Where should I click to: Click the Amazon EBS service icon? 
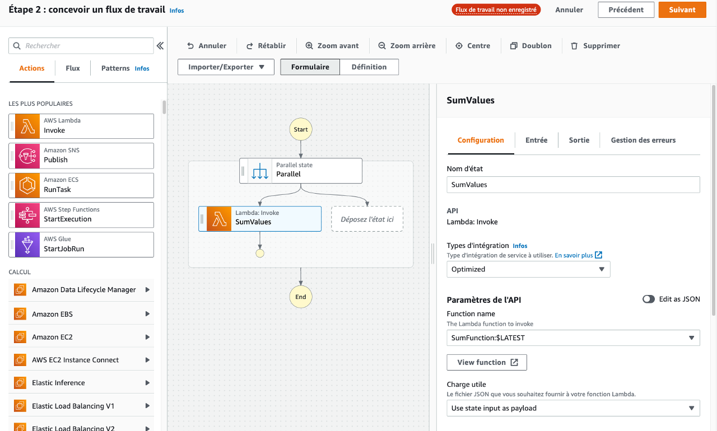click(x=20, y=314)
